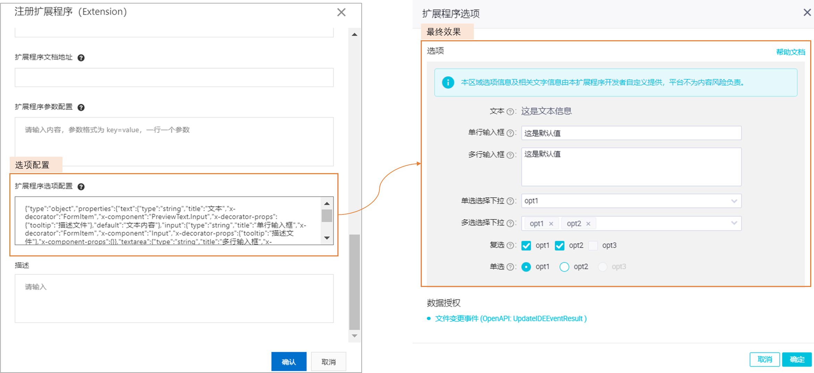Image resolution: width=814 pixels, height=373 pixels.
Task: Click the 扩展程序文档地址 input field
Action: tap(174, 77)
